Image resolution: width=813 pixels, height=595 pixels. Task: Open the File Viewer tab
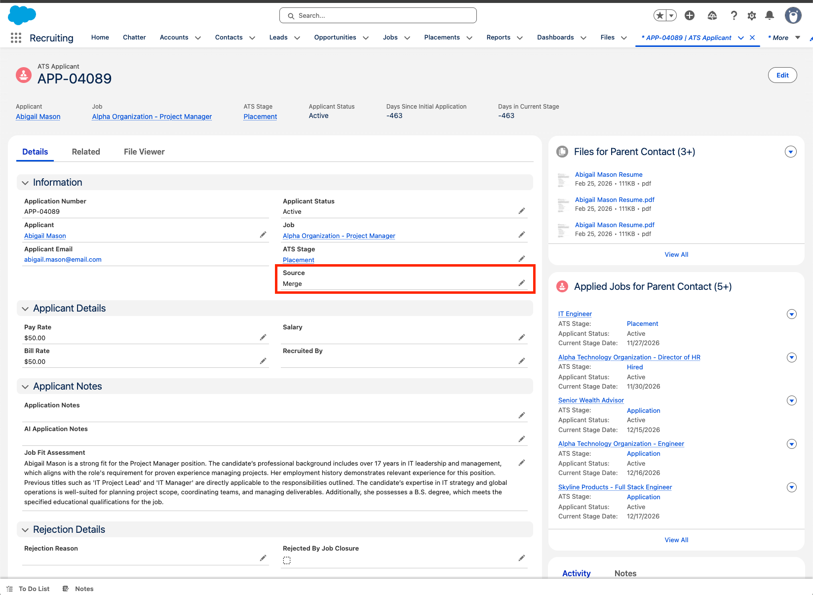point(144,152)
